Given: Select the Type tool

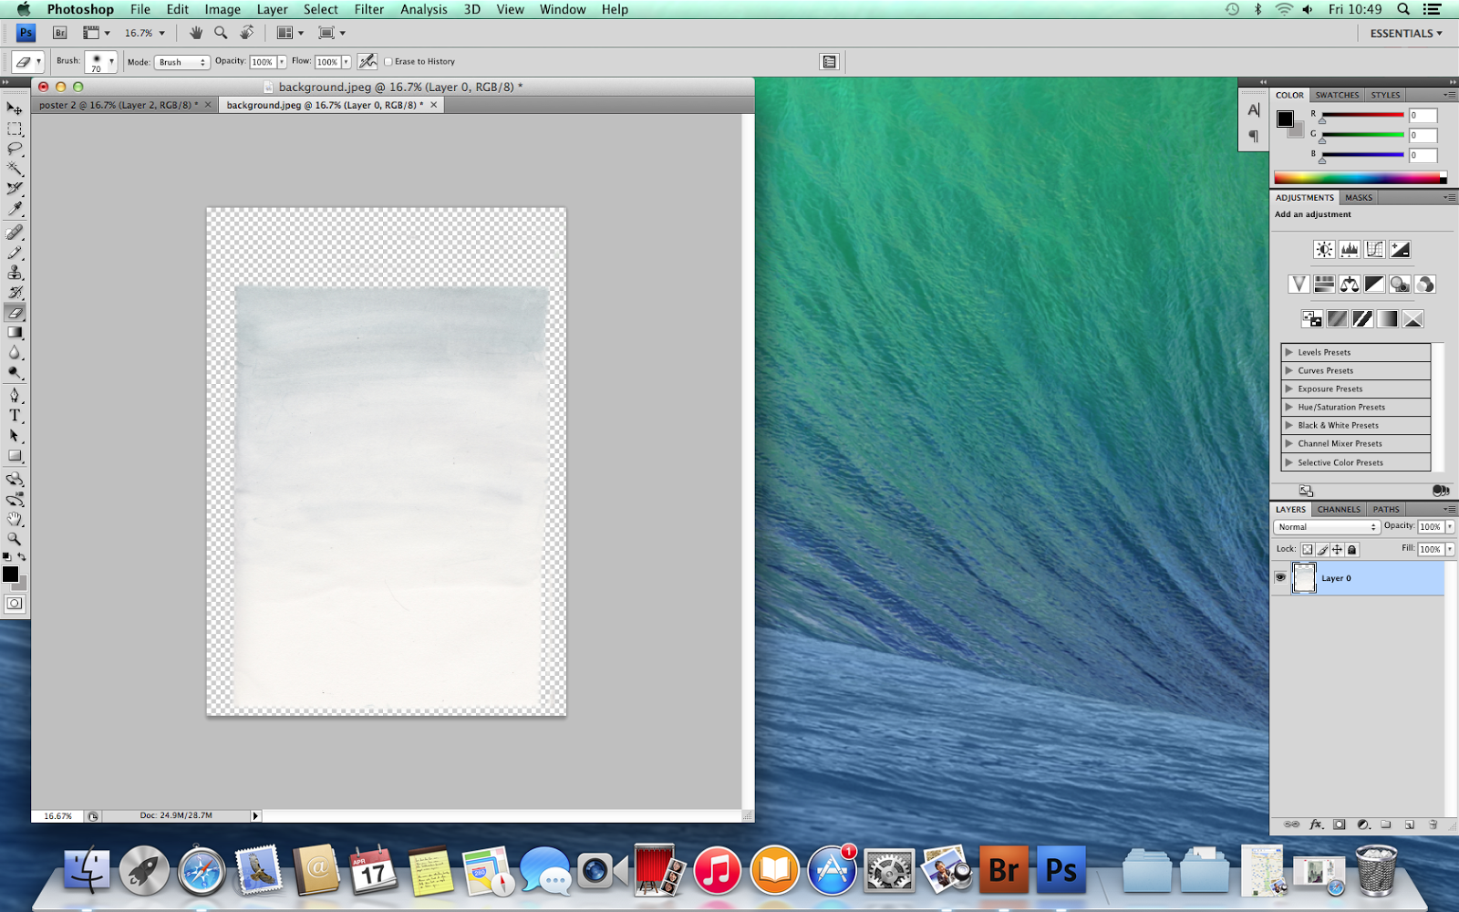Looking at the screenshot, I should click(15, 415).
